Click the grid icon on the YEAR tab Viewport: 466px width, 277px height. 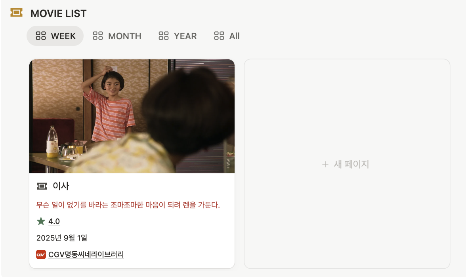click(x=163, y=36)
